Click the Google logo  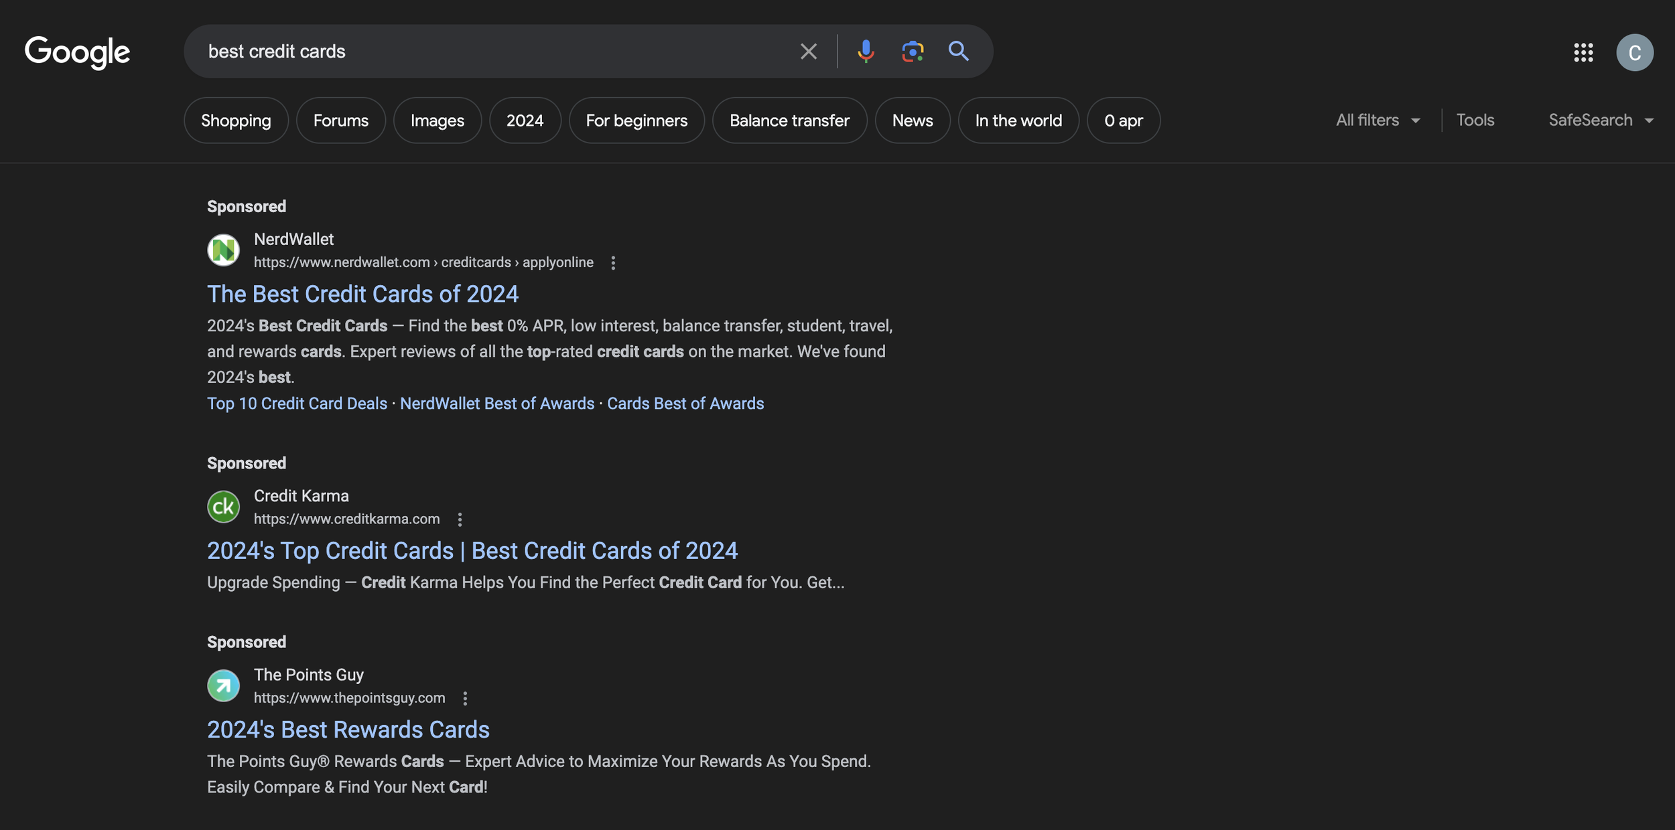[77, 52]
